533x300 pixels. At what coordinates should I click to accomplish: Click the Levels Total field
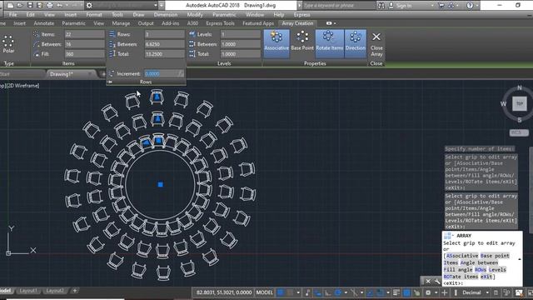coord(241,54)
